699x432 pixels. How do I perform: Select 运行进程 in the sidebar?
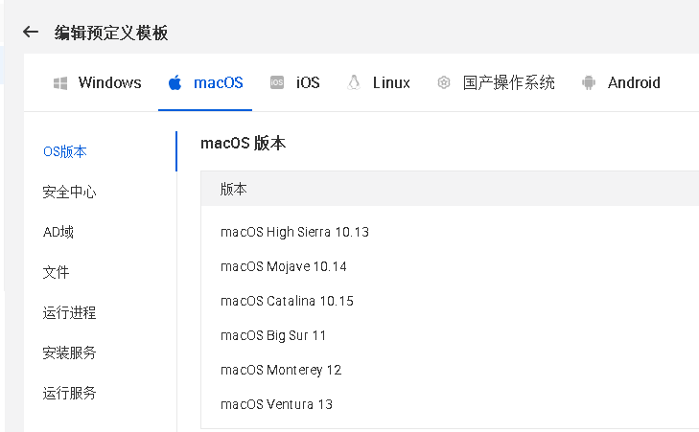69,312
